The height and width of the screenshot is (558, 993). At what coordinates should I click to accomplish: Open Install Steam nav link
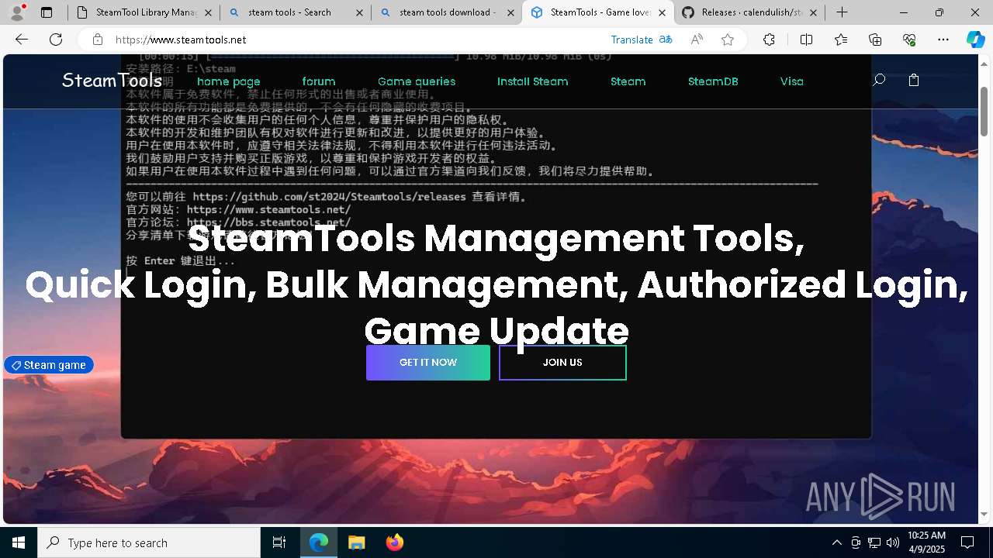[x=532, y=81]
